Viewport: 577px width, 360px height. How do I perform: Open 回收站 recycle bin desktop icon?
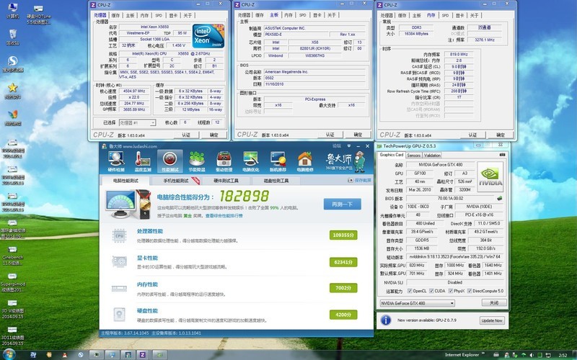12,37
